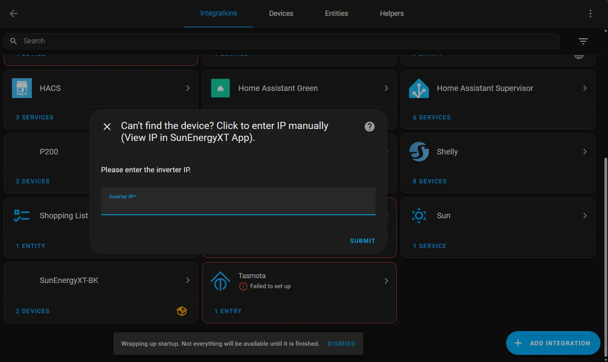This screenshot has height=362, width=608.
Task: Switch to the Devices tab
Action: click(x=281, y=13)
